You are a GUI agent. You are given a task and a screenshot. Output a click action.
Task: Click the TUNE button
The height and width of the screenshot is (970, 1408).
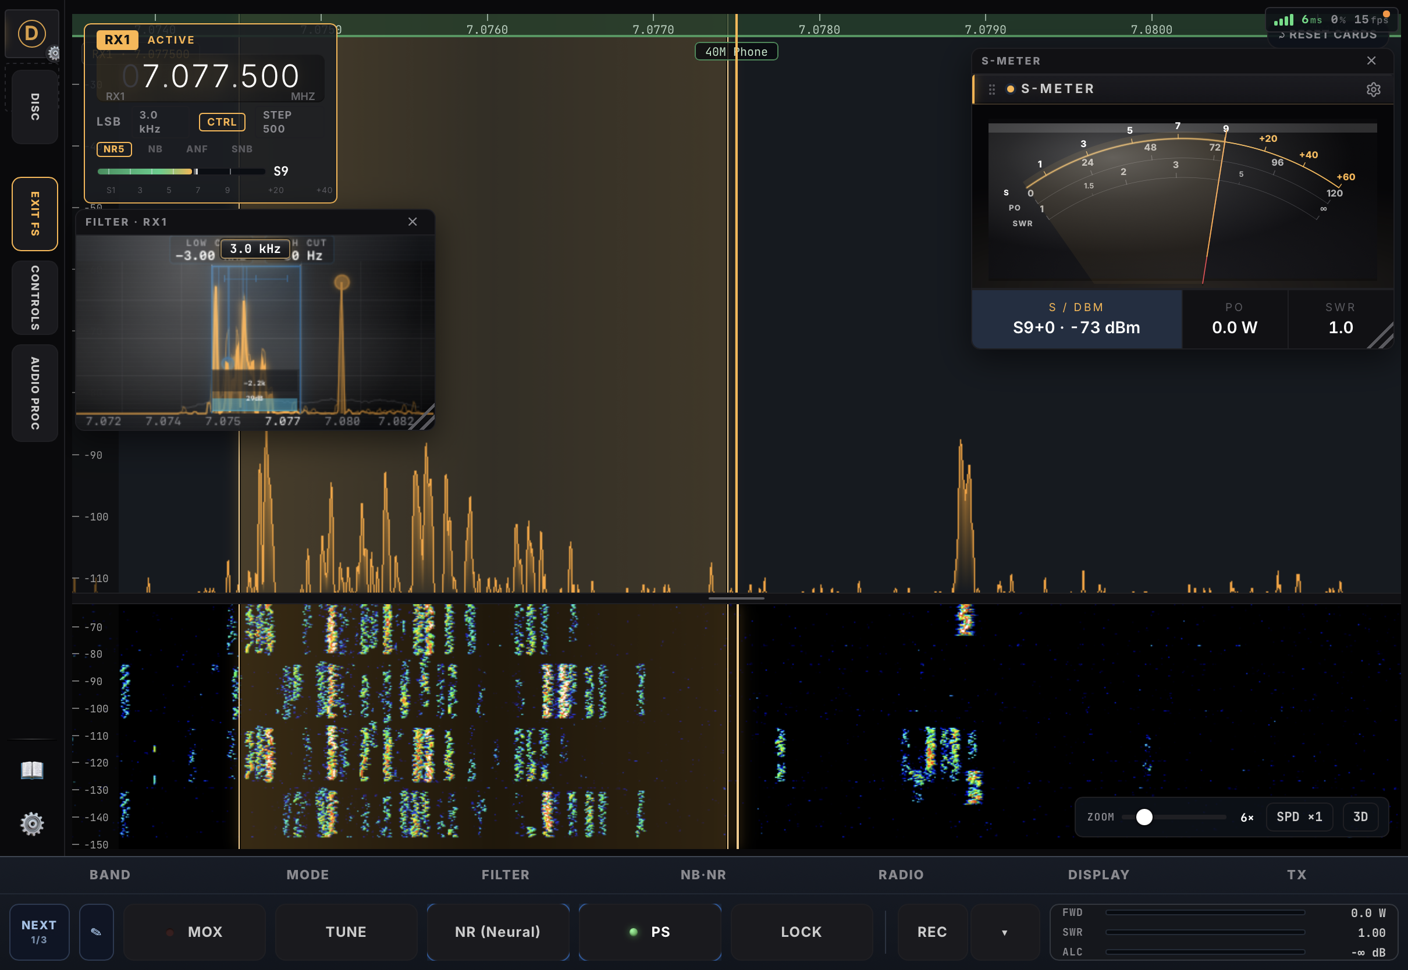[x=346, y=932]
